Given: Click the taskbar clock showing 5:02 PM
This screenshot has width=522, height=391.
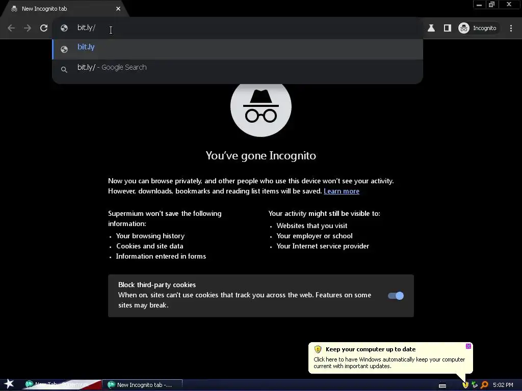Looking at the screenshot, I should [x=503, y=385].
